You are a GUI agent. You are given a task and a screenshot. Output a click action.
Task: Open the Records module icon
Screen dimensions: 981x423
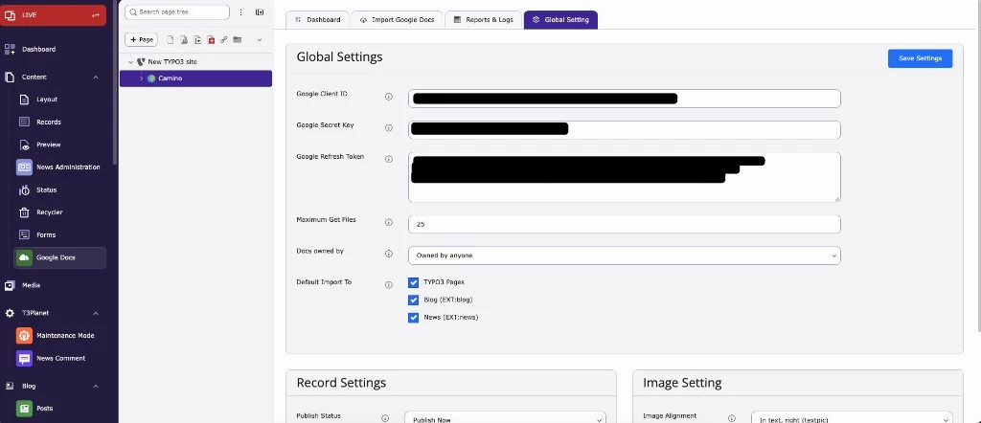pos(24,122)
